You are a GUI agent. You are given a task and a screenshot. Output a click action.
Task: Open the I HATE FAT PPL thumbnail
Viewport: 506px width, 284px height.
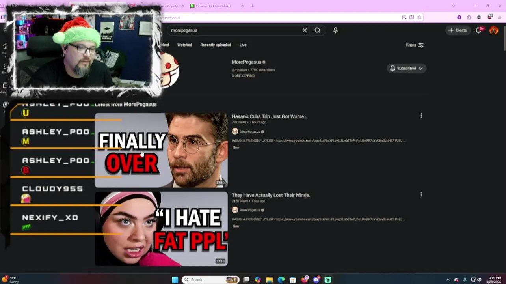click(x=161, y=229)
